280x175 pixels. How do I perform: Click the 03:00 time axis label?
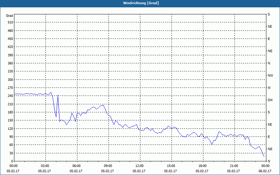[x=45, y=166]
